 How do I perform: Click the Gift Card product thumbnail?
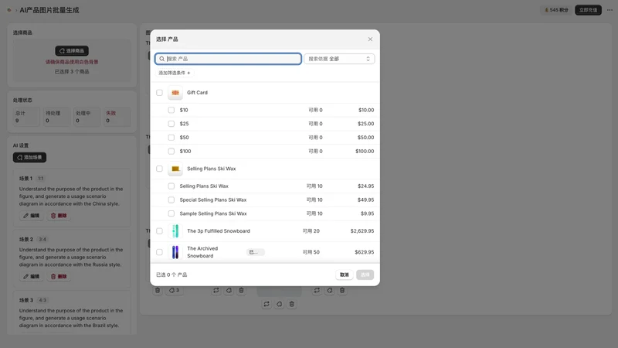click(x=175, y=93)
